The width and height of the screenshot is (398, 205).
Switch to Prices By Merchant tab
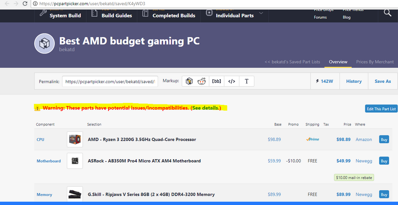(x=375, y=62)
